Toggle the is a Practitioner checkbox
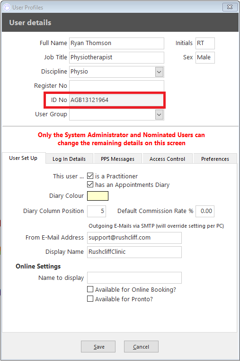Screen dimensions: 240x361 click(90, 176)
